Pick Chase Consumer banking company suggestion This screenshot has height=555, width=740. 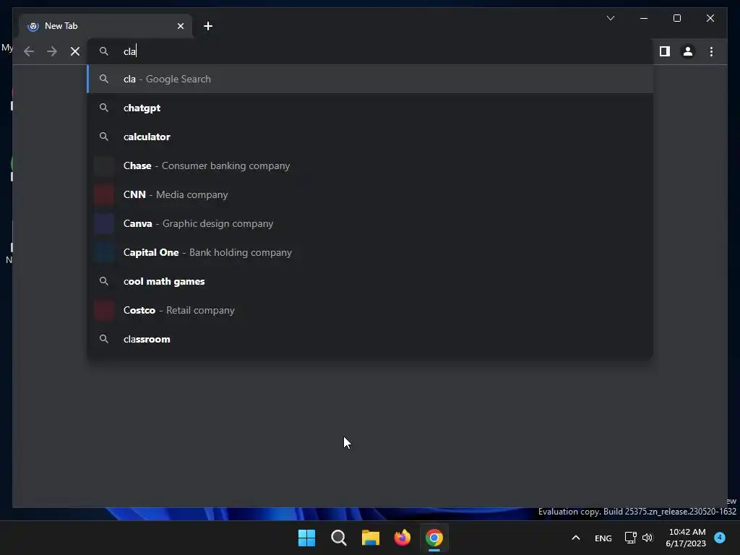click(370, 165)
